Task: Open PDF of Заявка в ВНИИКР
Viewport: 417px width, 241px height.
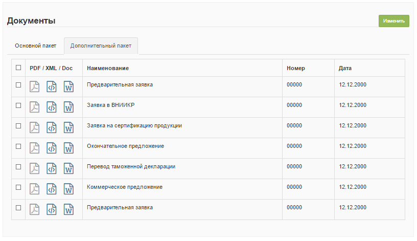Action: click(x=34, y=107)
